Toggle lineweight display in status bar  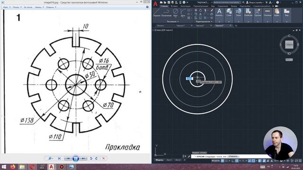(x=260, y=161)
